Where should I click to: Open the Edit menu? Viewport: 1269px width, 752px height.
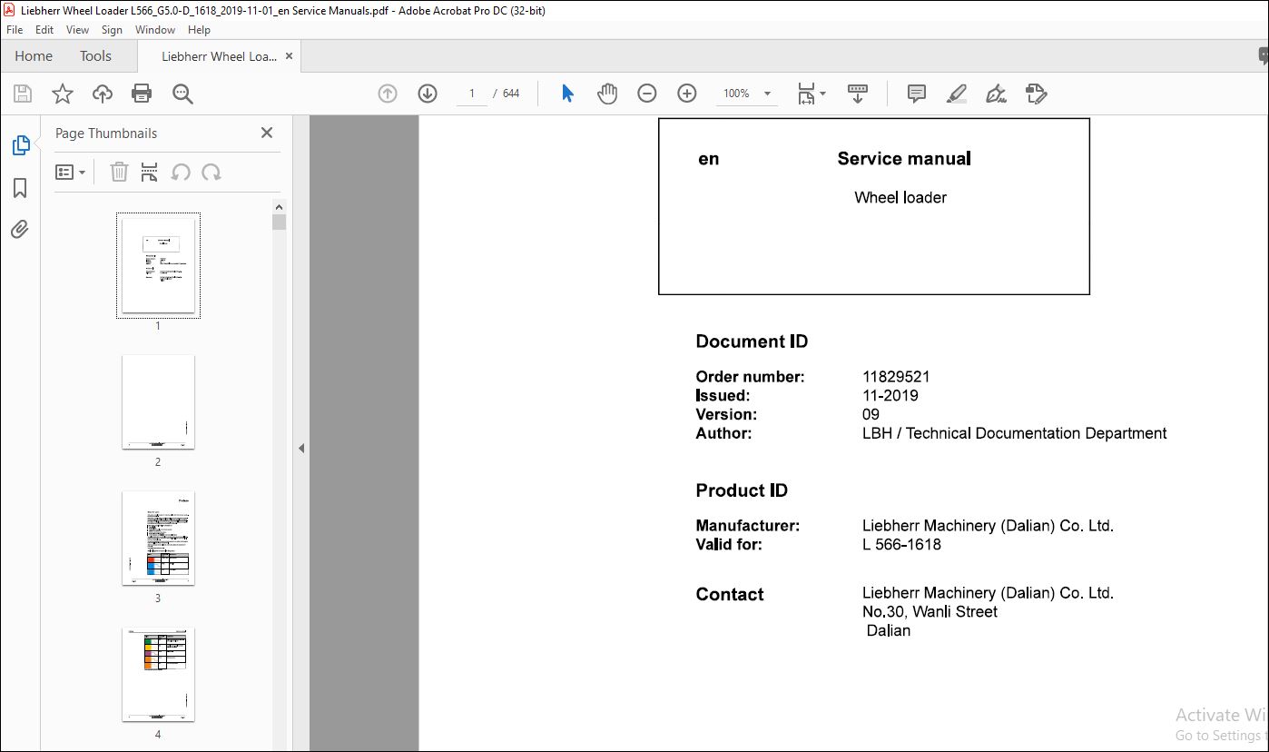44,30
